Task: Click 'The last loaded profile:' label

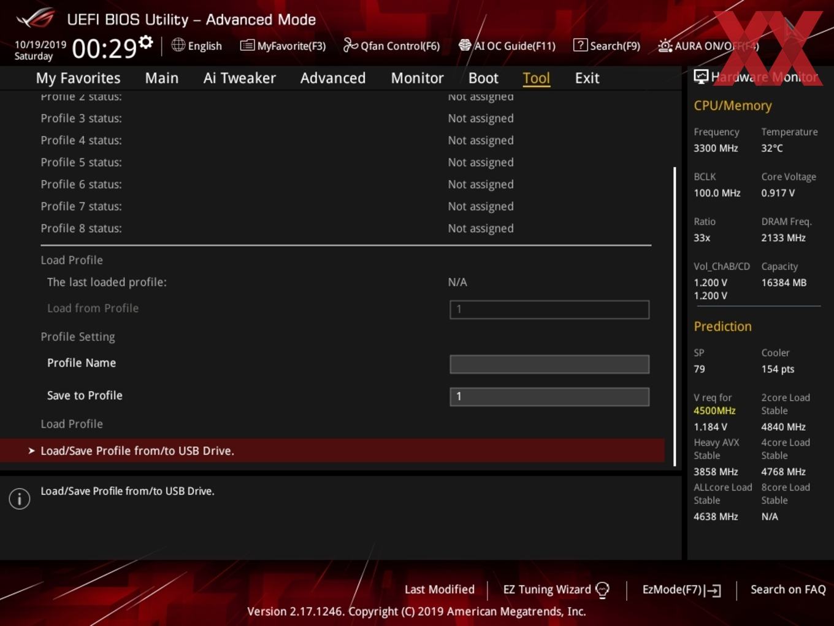Action: (107, 282)
